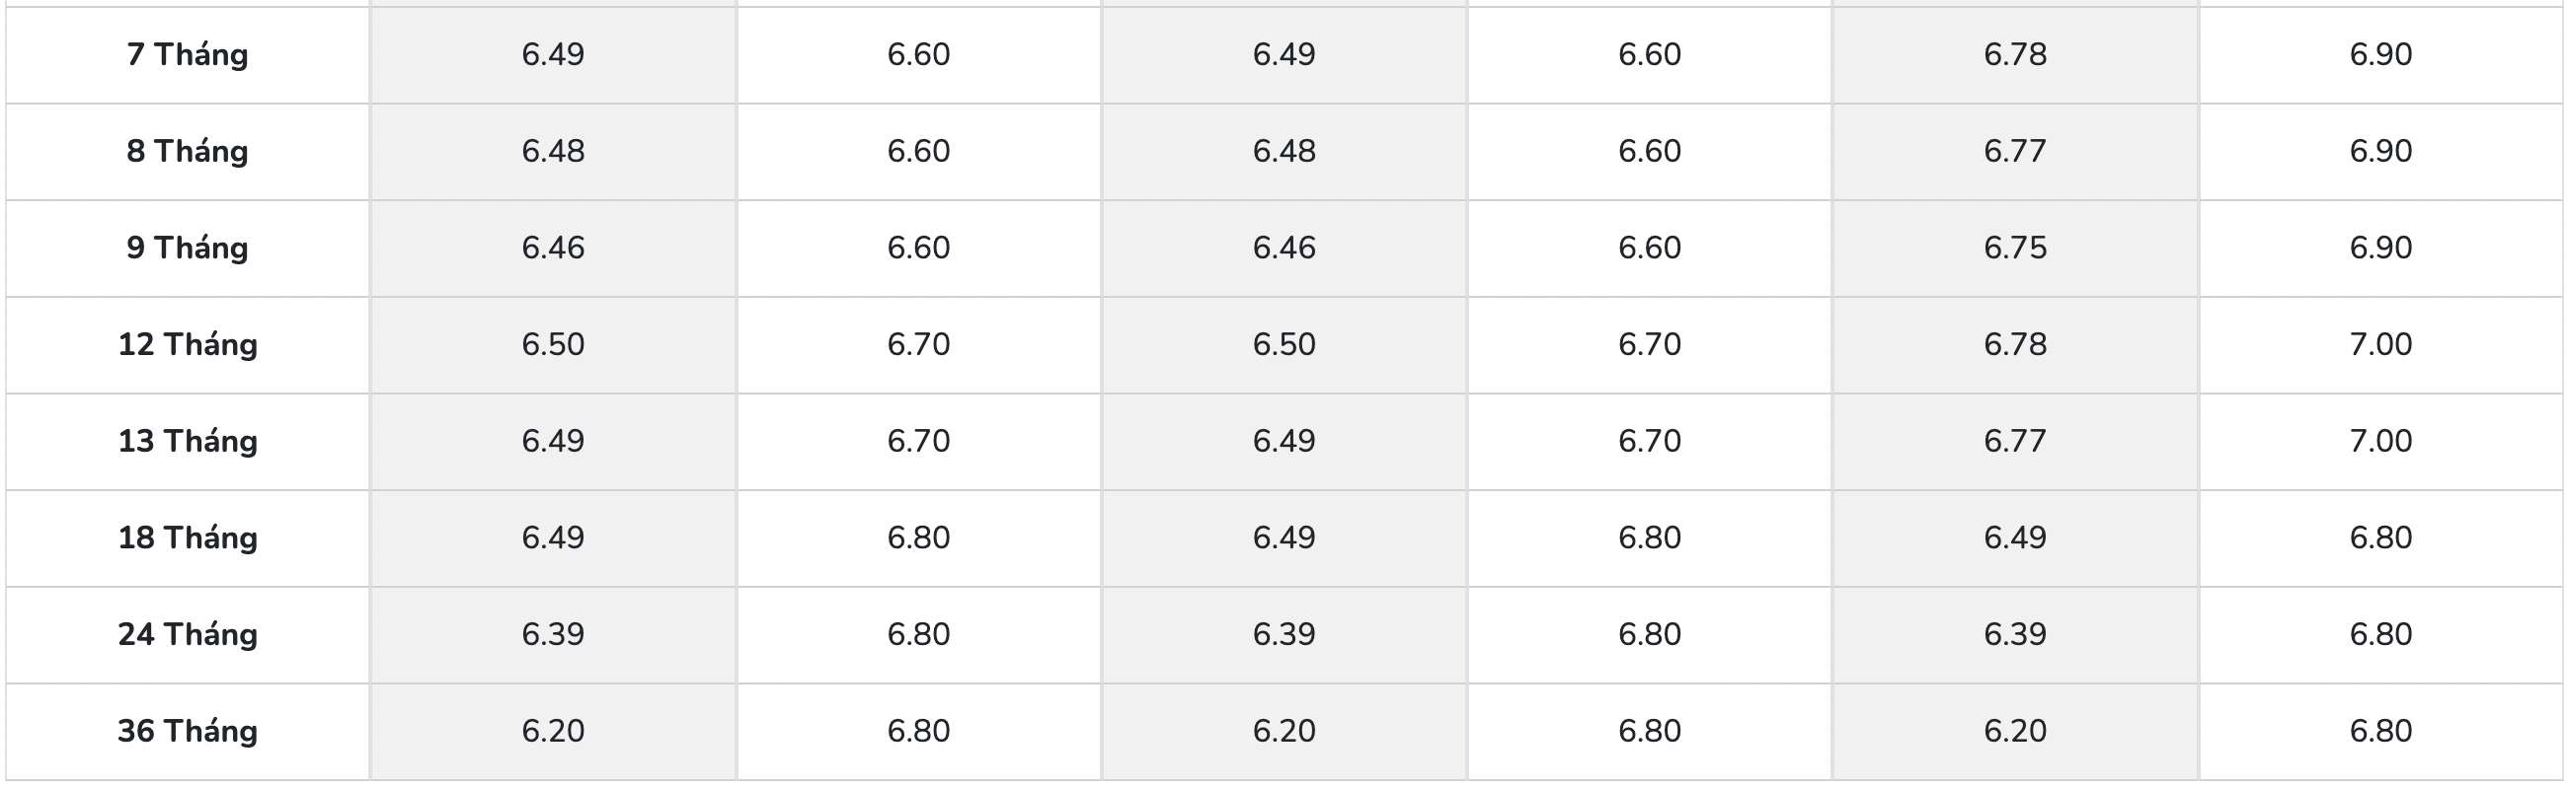
Task: Click the rightmost 6.80 in the 36 Tháng row
Action: pos(2380,730)
